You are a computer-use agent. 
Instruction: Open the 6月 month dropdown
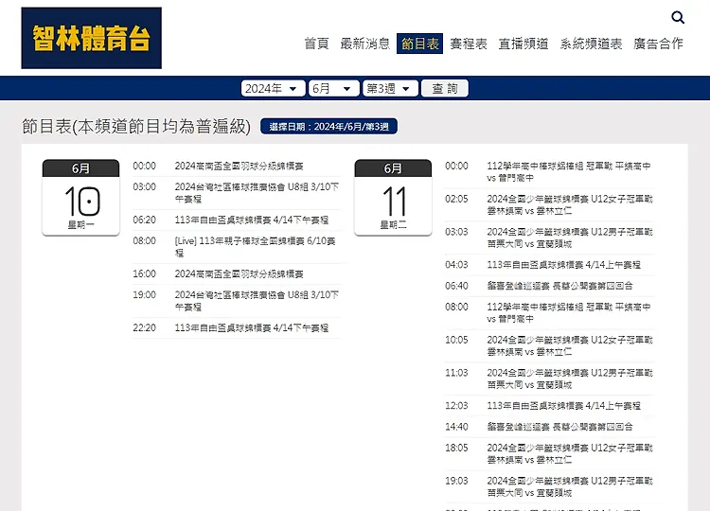(334, 88)
